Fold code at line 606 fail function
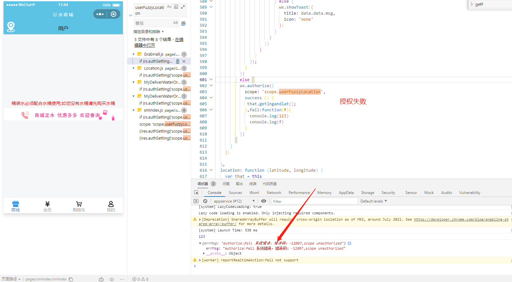512x282 pixels. click(211, 110)
